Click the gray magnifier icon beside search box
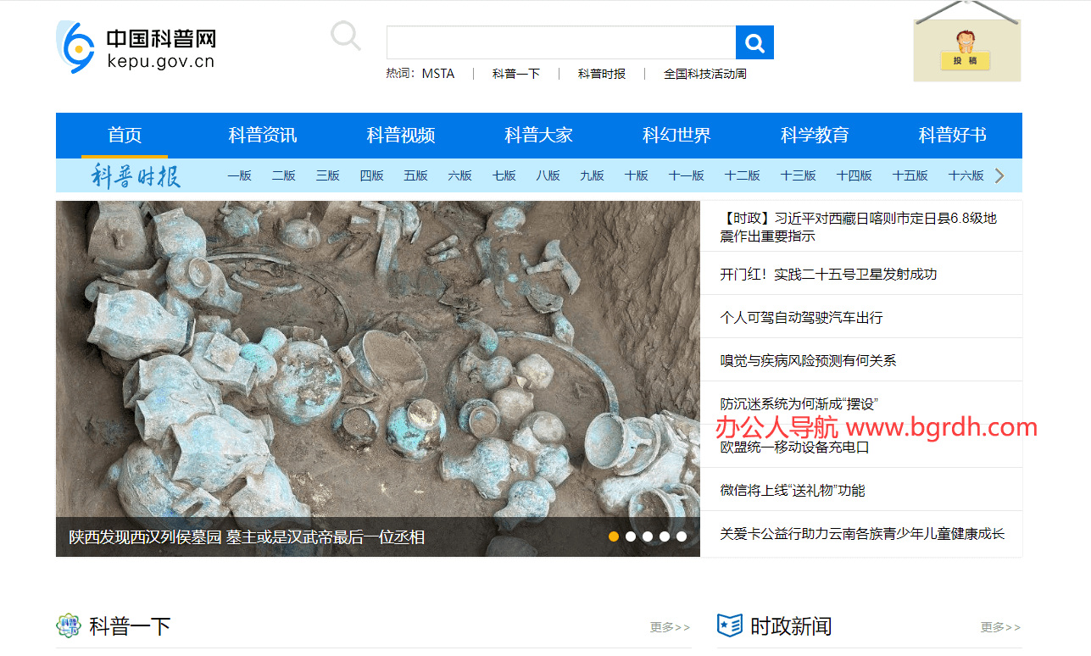The image size is (1091, 656). [345, 36]
